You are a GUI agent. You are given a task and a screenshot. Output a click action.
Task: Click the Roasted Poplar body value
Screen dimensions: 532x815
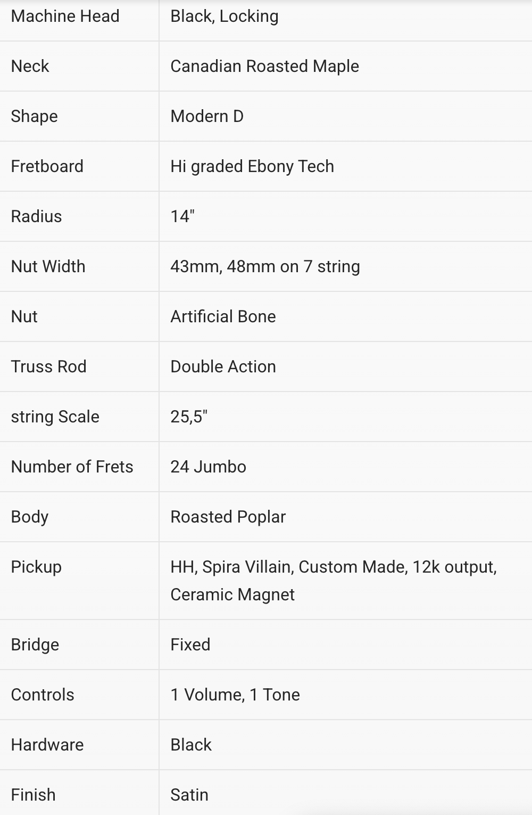pos(228,517)
